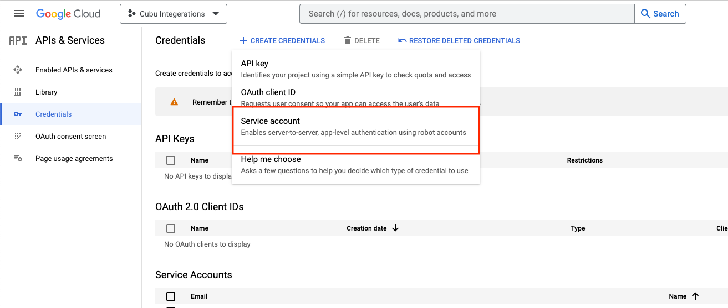Click the Enabled APIs & services icon
The height and width of the screenshot is (308, 728).
point(18,70)
